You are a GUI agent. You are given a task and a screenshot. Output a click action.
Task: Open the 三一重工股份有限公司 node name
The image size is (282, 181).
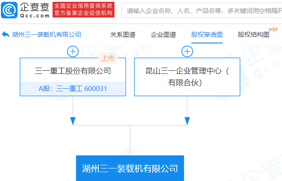coord(73,71)
